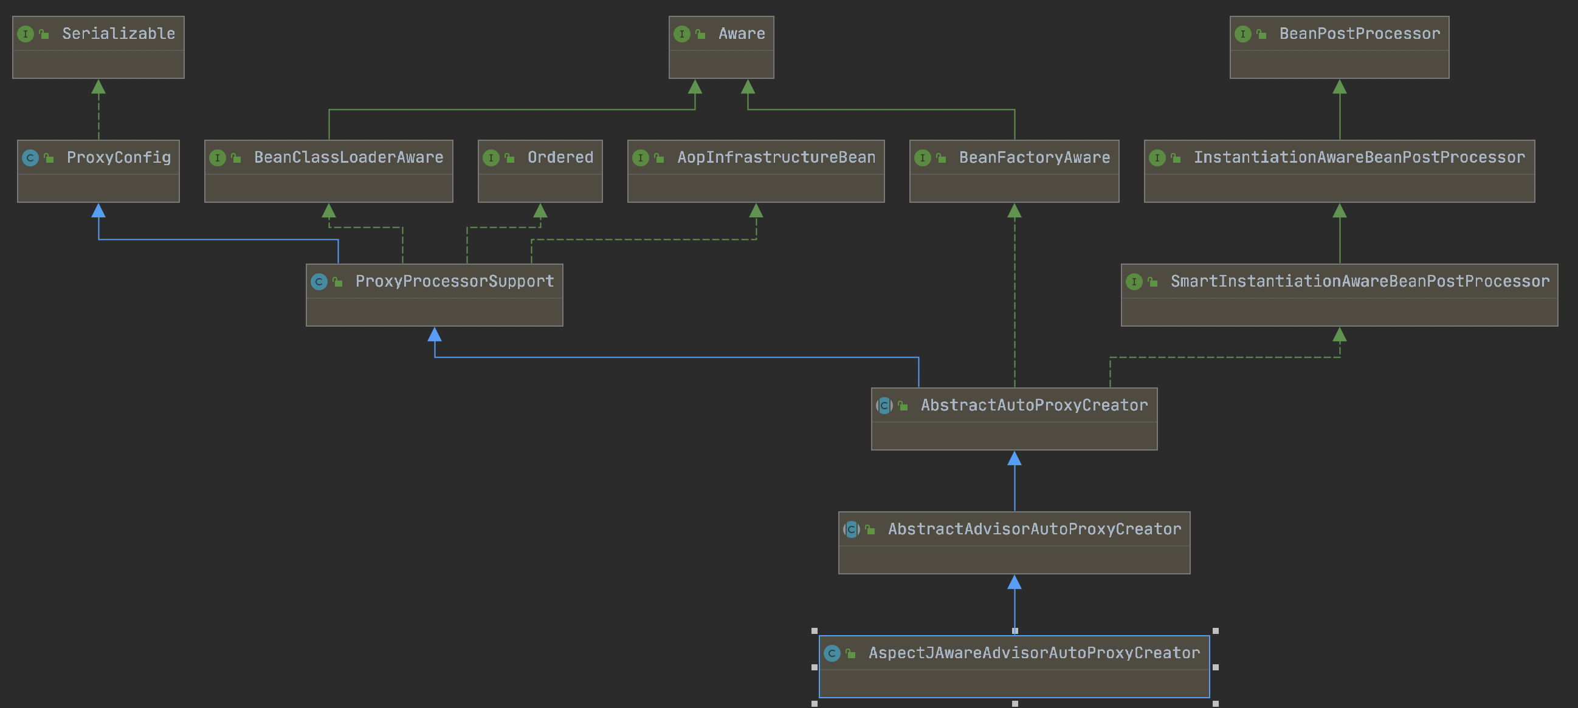Select the BeanClassLoaderAware node label
Image resolution: width=1578 pixels, height=708 pixels.
pos(348,158)
